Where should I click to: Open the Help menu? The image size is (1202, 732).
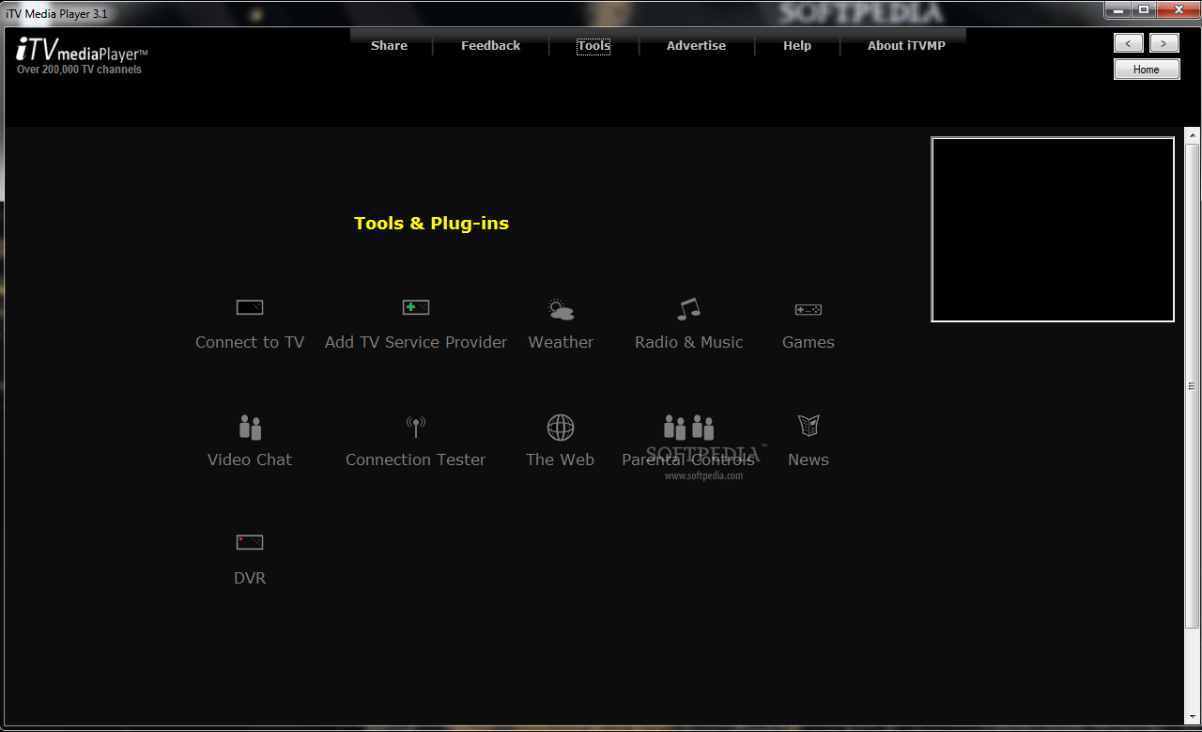tap(797, 45)
